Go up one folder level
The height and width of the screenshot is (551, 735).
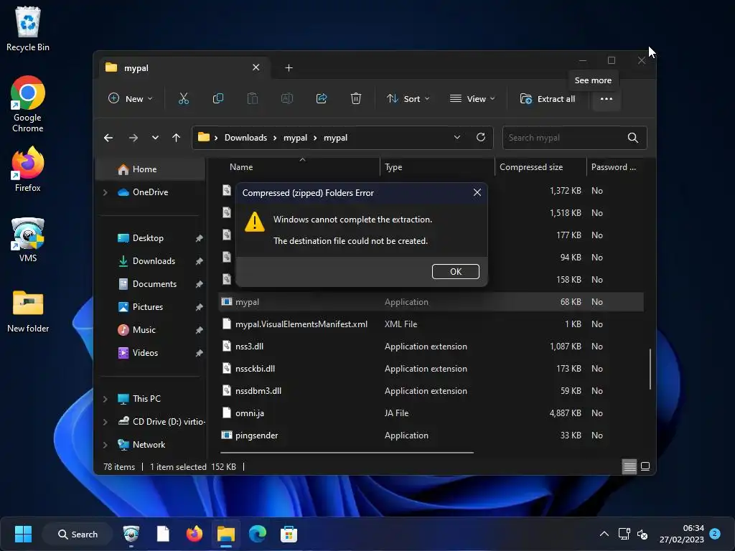(x=176, y=138)
